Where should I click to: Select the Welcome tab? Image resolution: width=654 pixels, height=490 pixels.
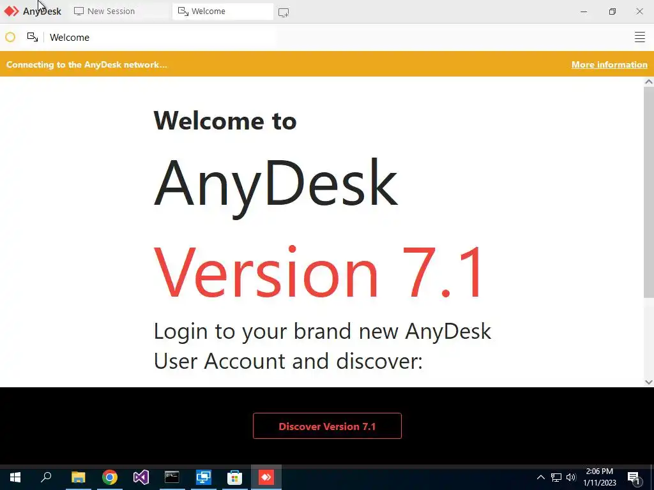pos(223,11)
